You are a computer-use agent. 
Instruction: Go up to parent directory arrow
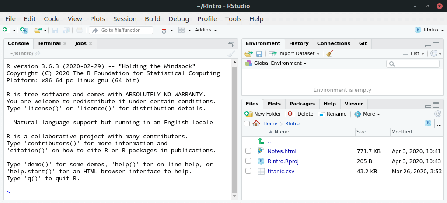pos(261,140)
